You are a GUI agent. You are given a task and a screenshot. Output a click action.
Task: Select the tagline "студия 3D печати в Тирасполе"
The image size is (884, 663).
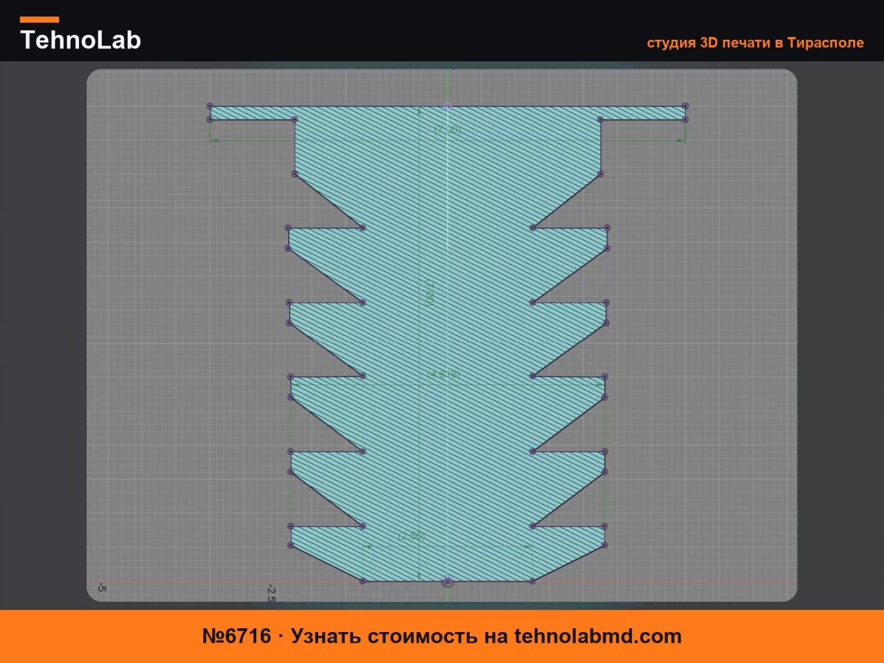pos(755,43)
